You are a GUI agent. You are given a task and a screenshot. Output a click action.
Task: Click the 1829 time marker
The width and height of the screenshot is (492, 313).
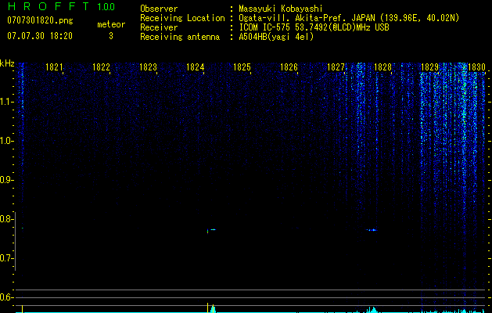pyautogui.click(x=430, y=67)
